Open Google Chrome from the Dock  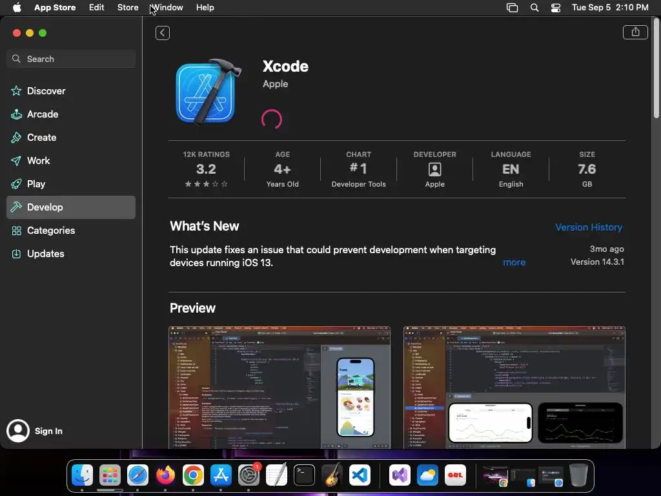pyautogui.click(x=193, y=475)
